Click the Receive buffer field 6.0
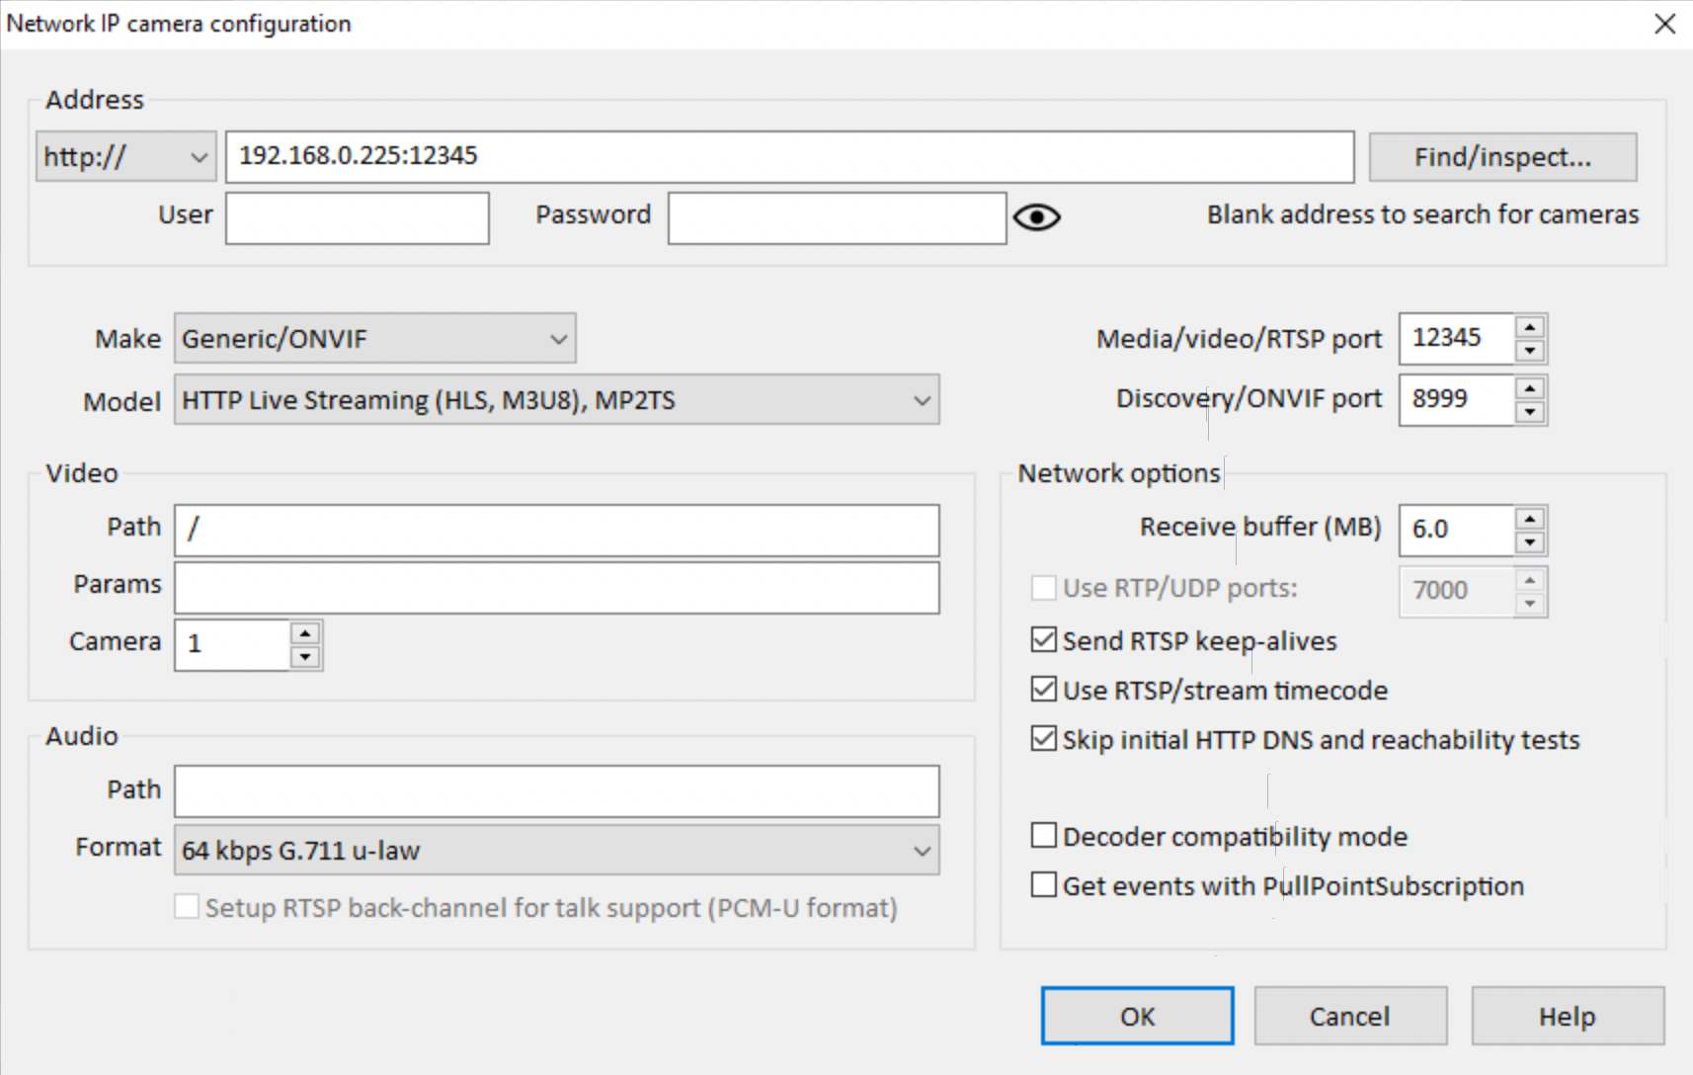This screenshot has height=1075, width=1693. pos(1457,531)
